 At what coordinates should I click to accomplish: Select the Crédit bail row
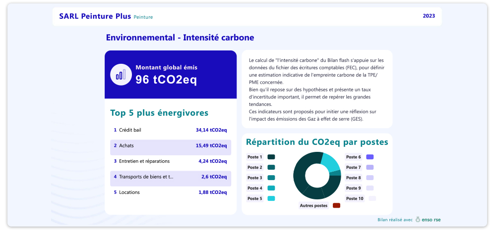(171, 130)
